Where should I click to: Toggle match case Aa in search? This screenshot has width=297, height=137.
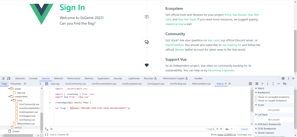[x=227, y=129]
